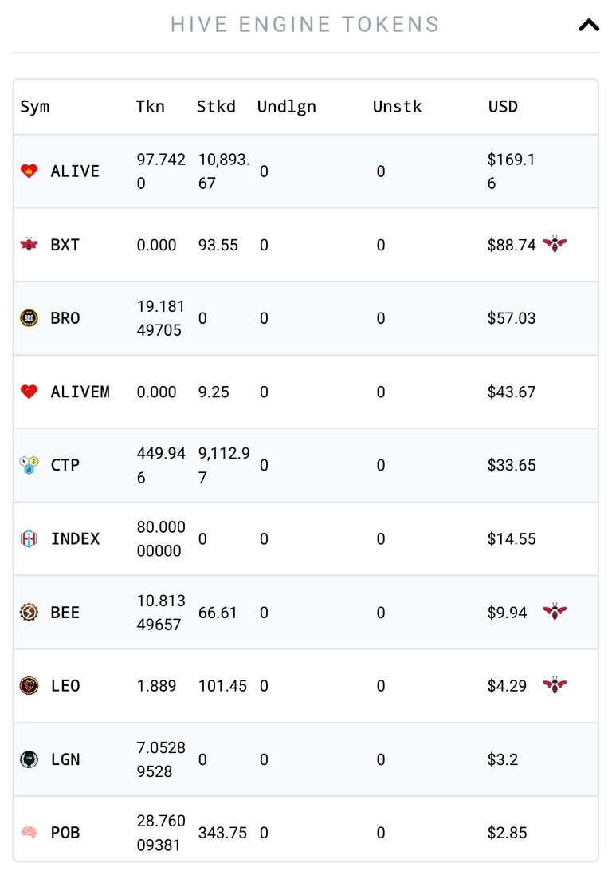The height and width of the screenshot is (875, 612).
Task: Click the POB brain token icon
Action: coord(29,833)
